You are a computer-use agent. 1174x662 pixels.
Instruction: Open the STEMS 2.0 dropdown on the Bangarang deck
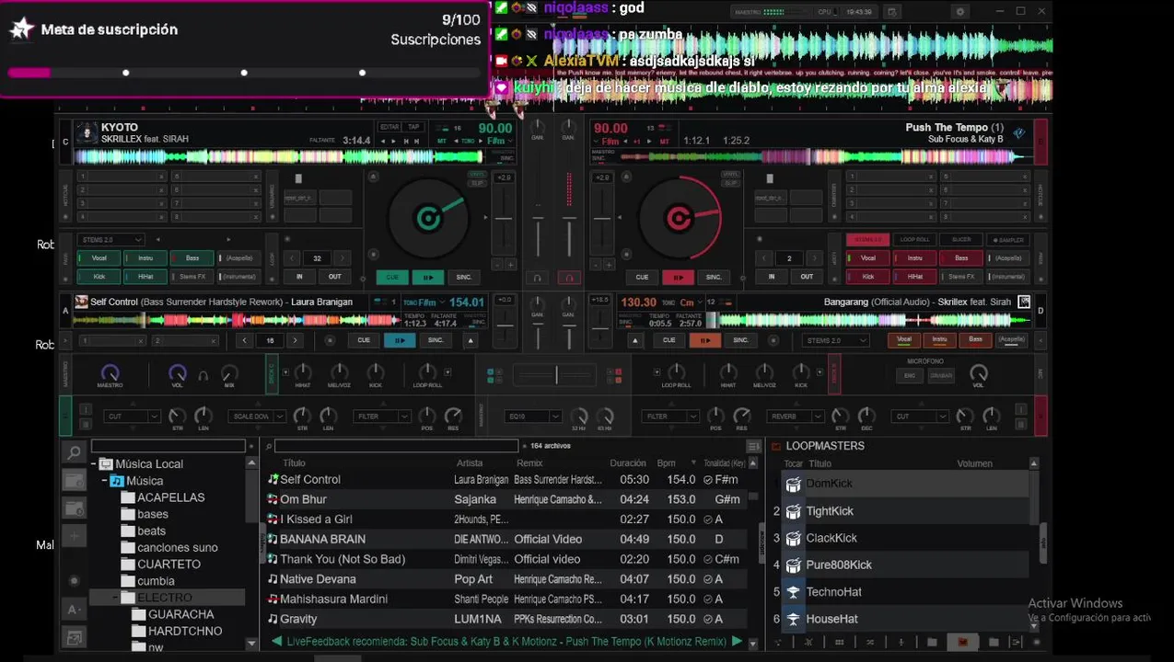(x=835, y=340)
